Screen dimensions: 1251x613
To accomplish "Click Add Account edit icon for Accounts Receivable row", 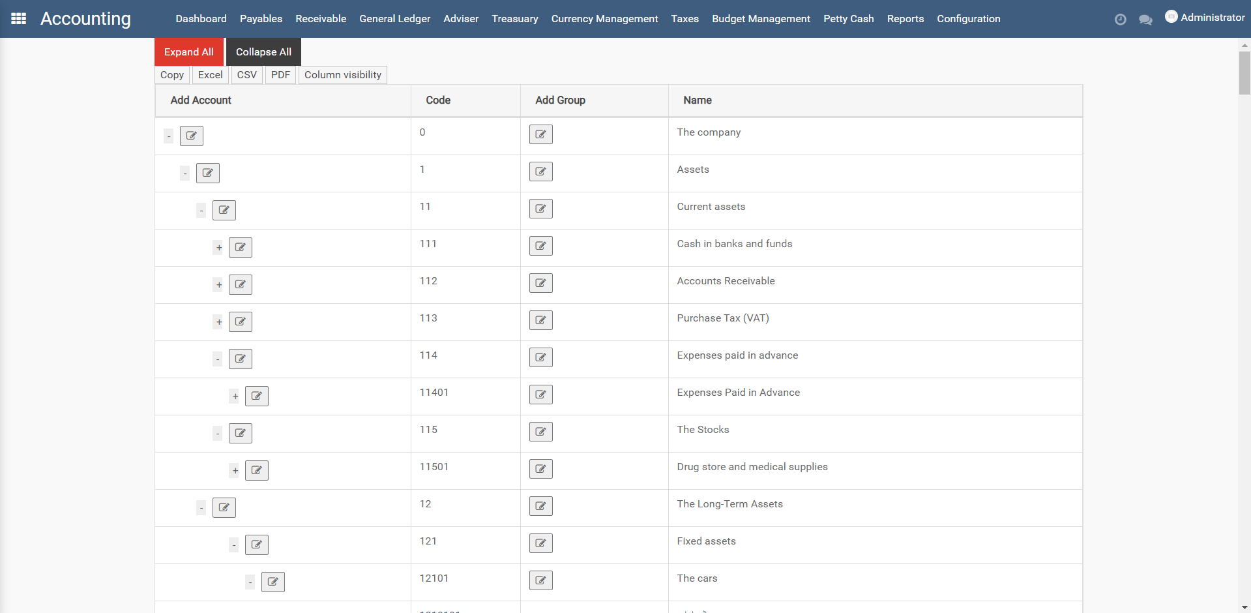I will (x=241, y=284).
